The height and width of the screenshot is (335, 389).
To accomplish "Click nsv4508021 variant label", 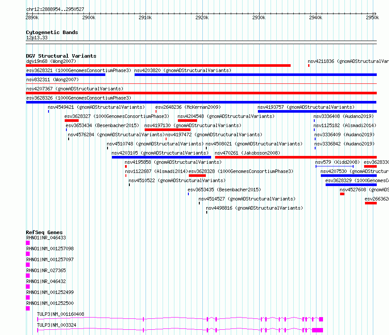I will 254,144.
